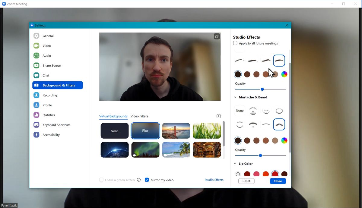This screenshot has height=208, width=362.
Task: Choose pink lip color
Action: 256,174
